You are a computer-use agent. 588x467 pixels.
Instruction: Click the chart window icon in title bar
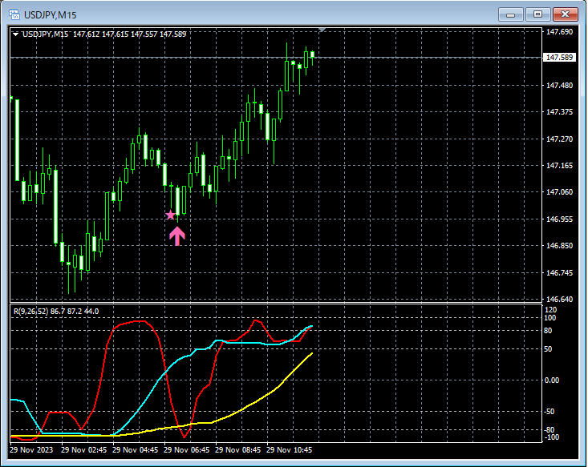[14, 15]
